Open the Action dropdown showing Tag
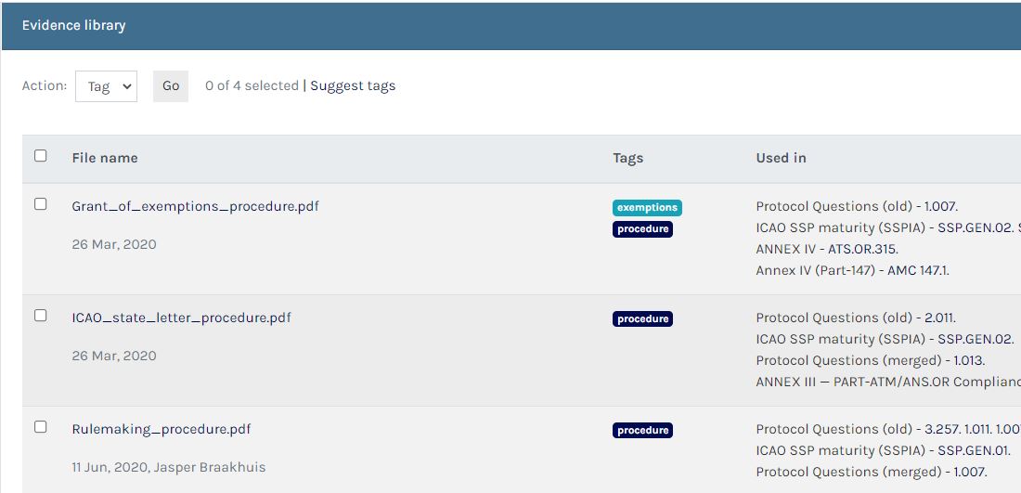This screenshot has width=1021, height=493. click(106, 86)
